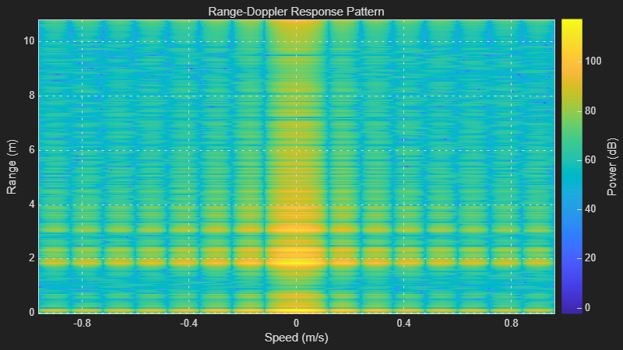Screen dimensions: 623x350
Task: Select the Speed (m/s) x-axis label
Action: pyautogui.click(x=296, y=338)
